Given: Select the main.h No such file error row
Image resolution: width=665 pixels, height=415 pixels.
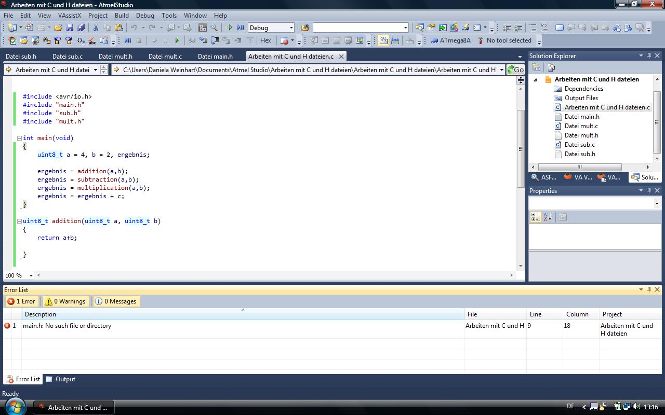Looking at the screenshot, I should [x=332, y=329].
